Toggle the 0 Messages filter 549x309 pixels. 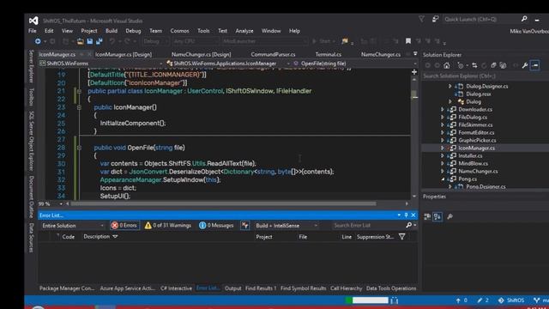[x=216, y=226]
